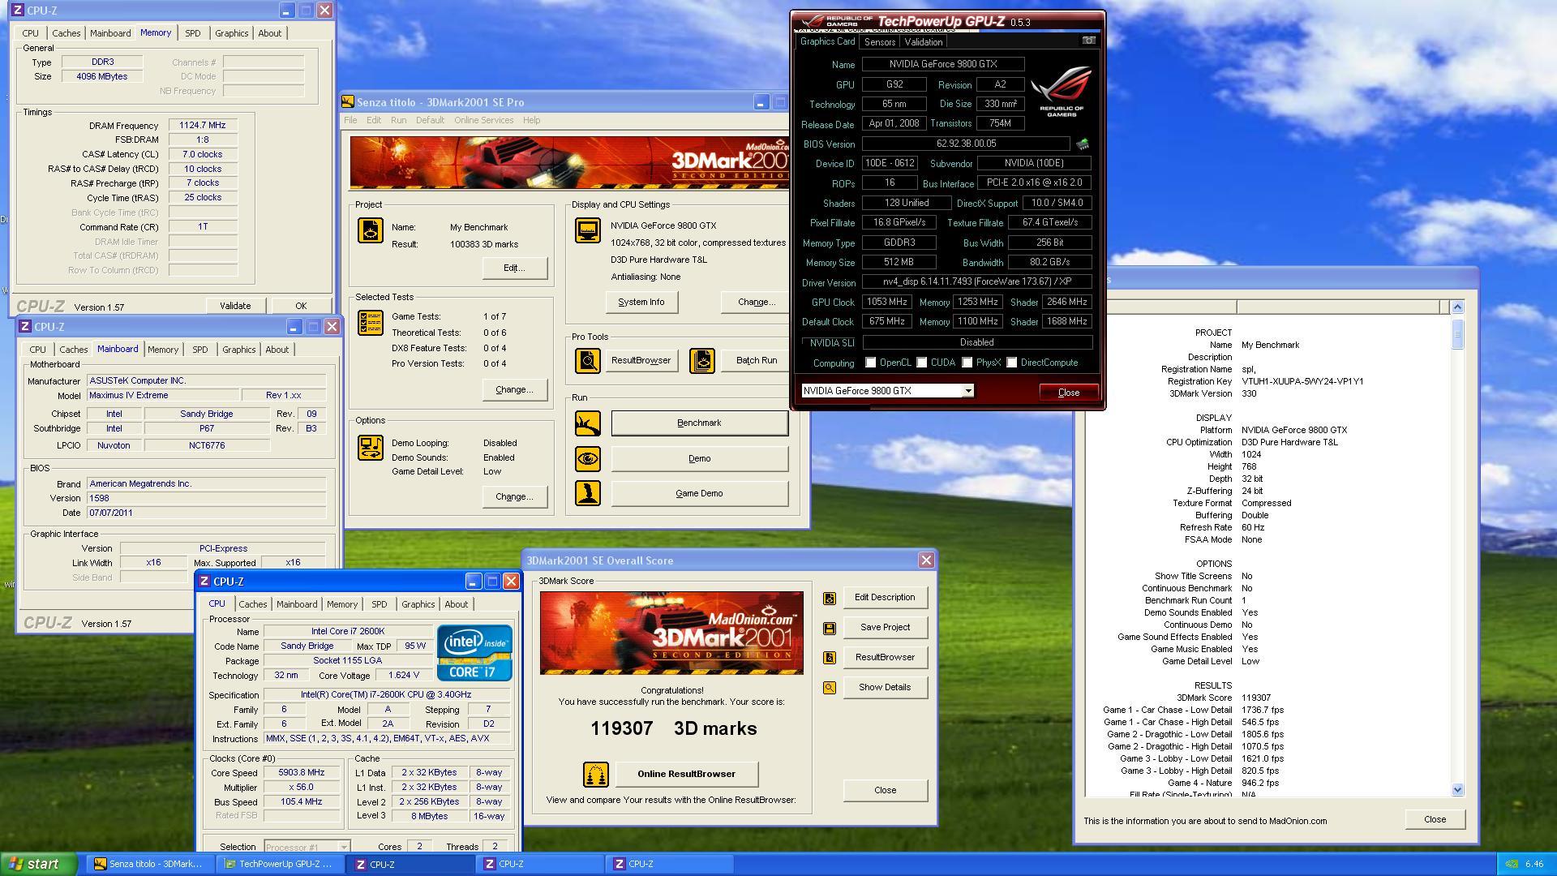
Task: Click the Save Project floppy icon
Action: [829, 628]
